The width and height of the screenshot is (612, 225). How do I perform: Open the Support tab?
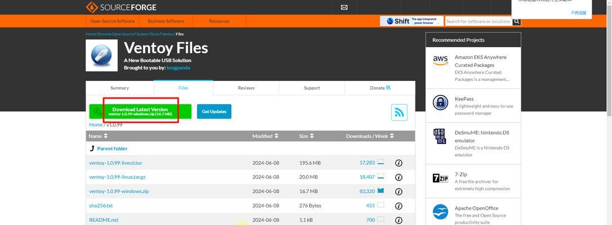coord(312,88)
